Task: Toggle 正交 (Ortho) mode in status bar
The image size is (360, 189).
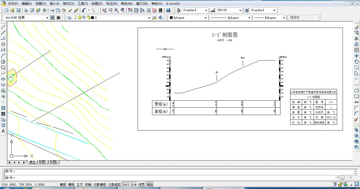Action: click(x=80, y=185)
